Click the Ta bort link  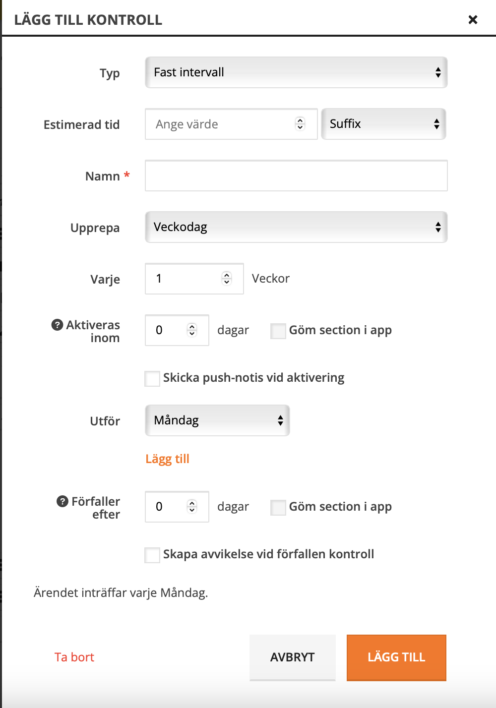[74, 657]
